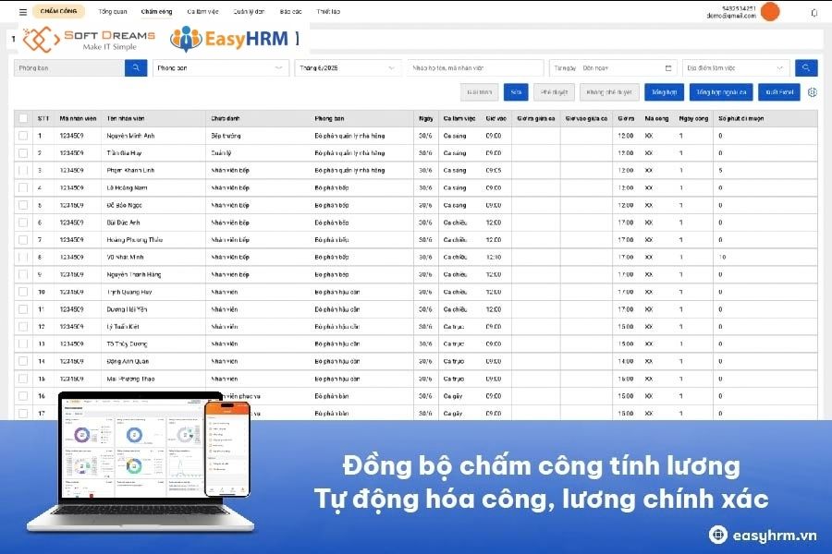Tick checkbox for Lý Tuấn Kiệt

[x=23, y=327]
